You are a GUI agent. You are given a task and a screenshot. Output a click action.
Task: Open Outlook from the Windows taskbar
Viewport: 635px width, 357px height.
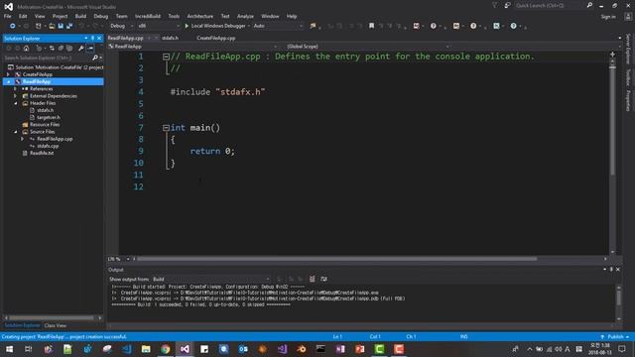[243, 349]
